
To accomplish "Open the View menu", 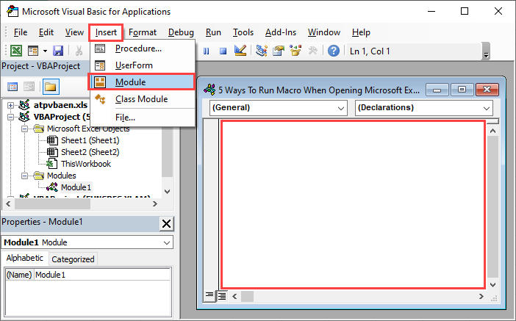I will tap(74, 32).
